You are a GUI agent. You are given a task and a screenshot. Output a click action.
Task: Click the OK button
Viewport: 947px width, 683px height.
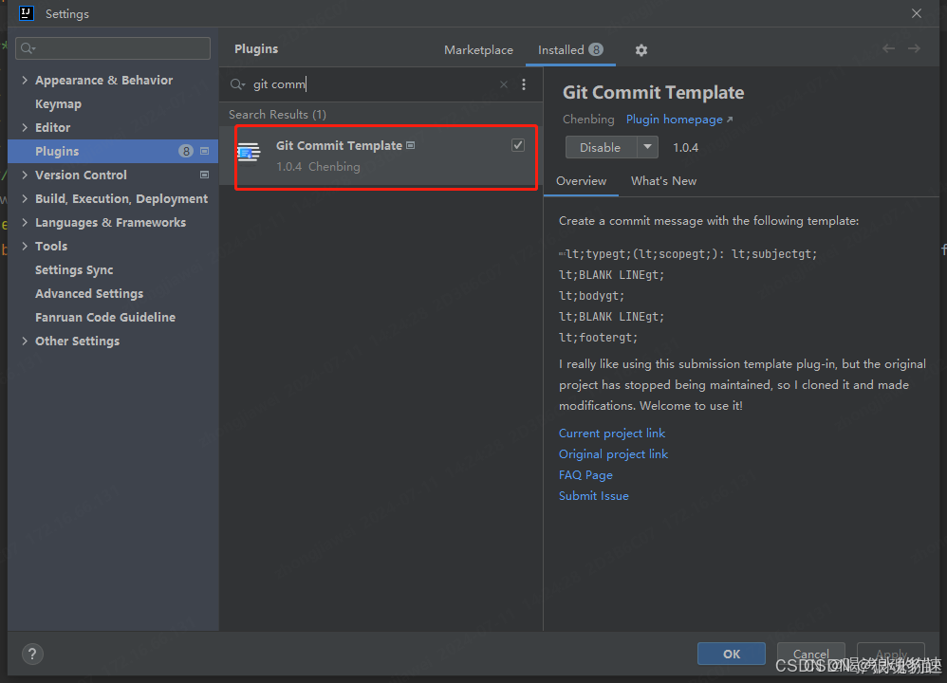point(732,654)
